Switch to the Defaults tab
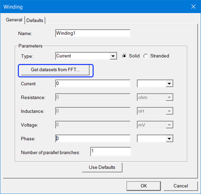 (x=35, y=20)
